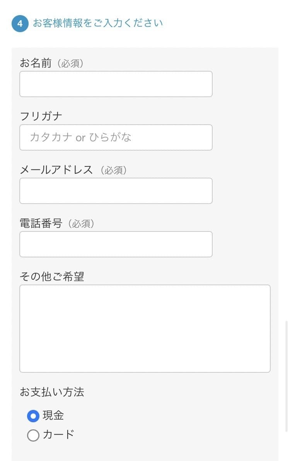Click the メールアドレス field label
This screenshot has height=461, width=290.
(56, 170)
